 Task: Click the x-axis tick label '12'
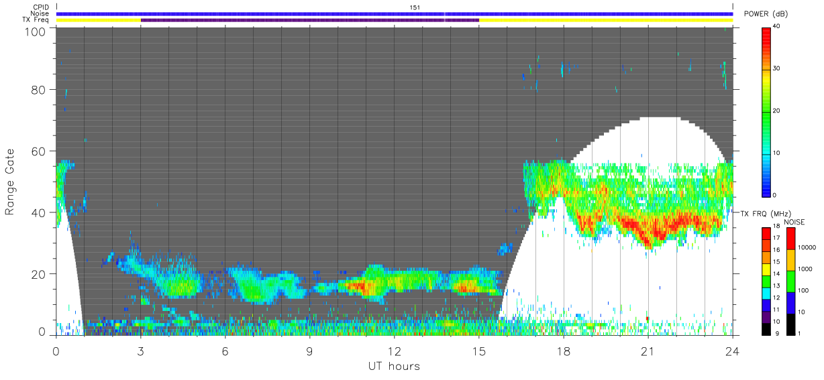(394, 351)
